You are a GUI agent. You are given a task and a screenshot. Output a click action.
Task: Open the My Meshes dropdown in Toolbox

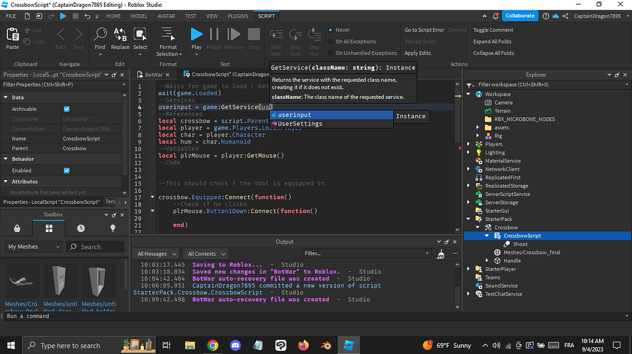(33, 247)
